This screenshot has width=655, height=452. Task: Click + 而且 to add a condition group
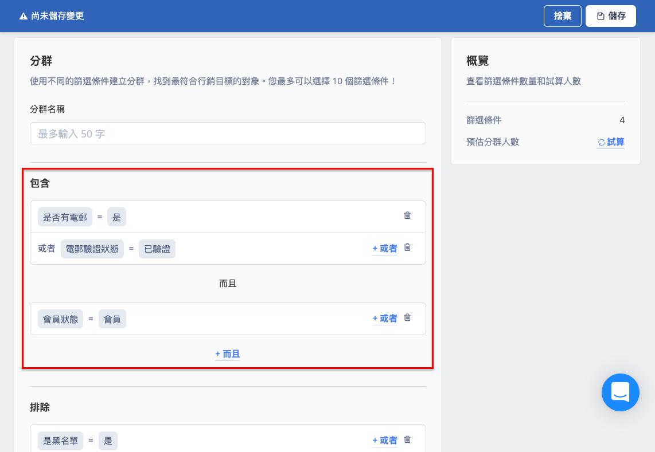coord(228,355)
